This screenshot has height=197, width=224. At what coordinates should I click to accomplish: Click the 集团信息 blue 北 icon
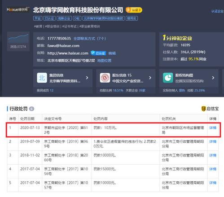[x=42, y=78]
